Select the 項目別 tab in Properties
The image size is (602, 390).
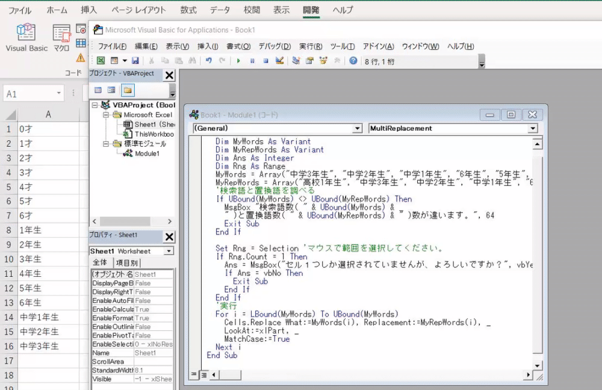click(x=126, y=262)
